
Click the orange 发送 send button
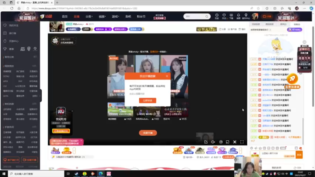(299, 155)
